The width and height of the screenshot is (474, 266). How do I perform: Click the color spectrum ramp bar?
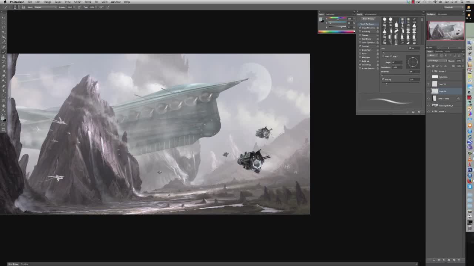tap(336, 32)
